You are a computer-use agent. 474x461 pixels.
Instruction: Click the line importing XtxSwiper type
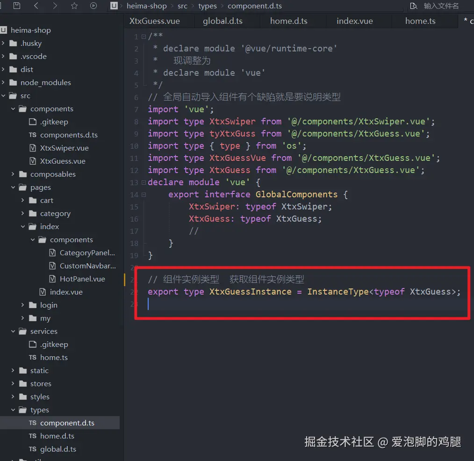point(291,122)
